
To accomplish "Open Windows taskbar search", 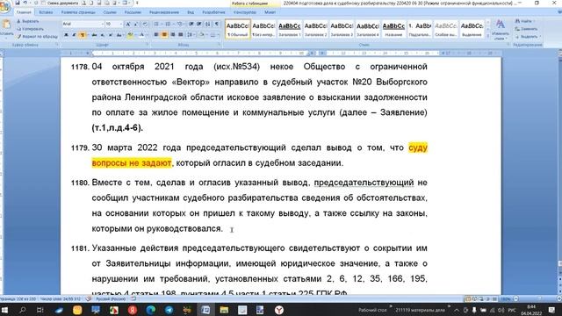I will click(x=22, y=310).
